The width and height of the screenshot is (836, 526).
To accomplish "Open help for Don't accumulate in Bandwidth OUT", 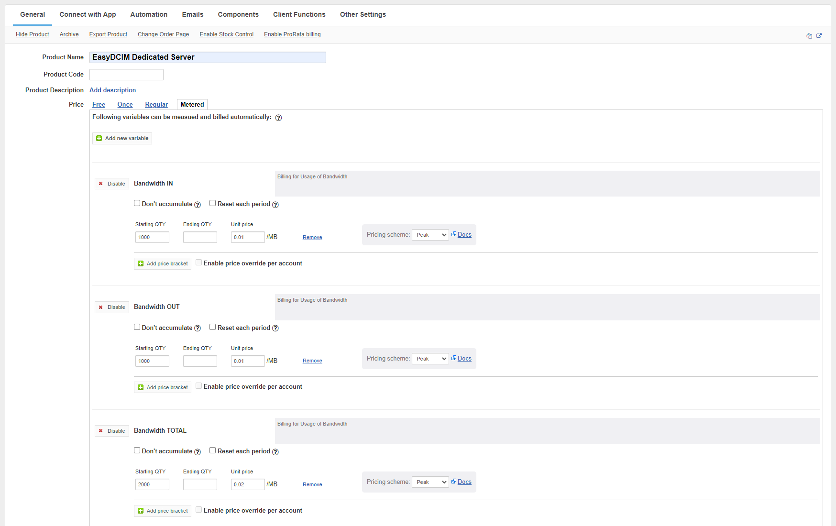I will [198, 328].
